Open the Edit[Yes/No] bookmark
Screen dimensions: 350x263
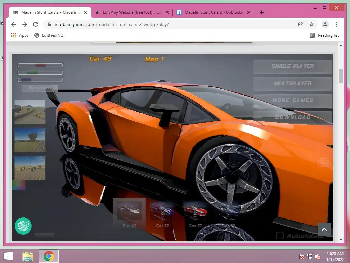click(49, 35)
